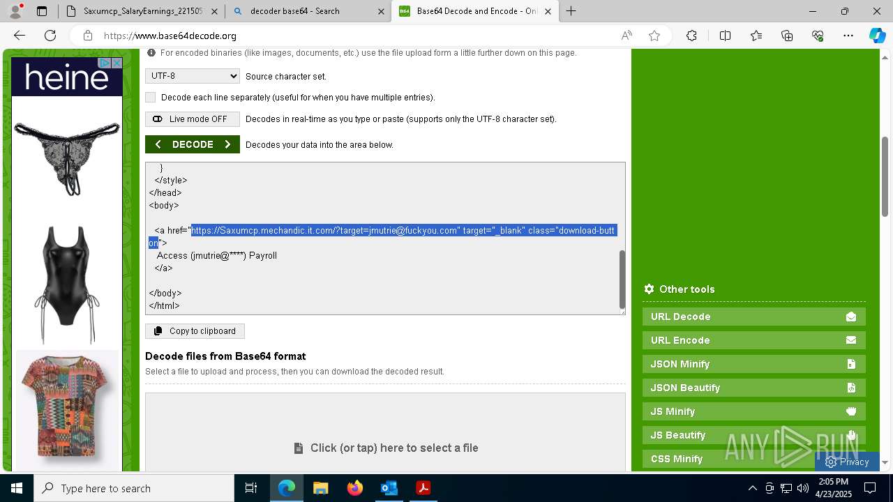Open Browser essentials icon
Viewport: 893px width, 502px height.
818,36
